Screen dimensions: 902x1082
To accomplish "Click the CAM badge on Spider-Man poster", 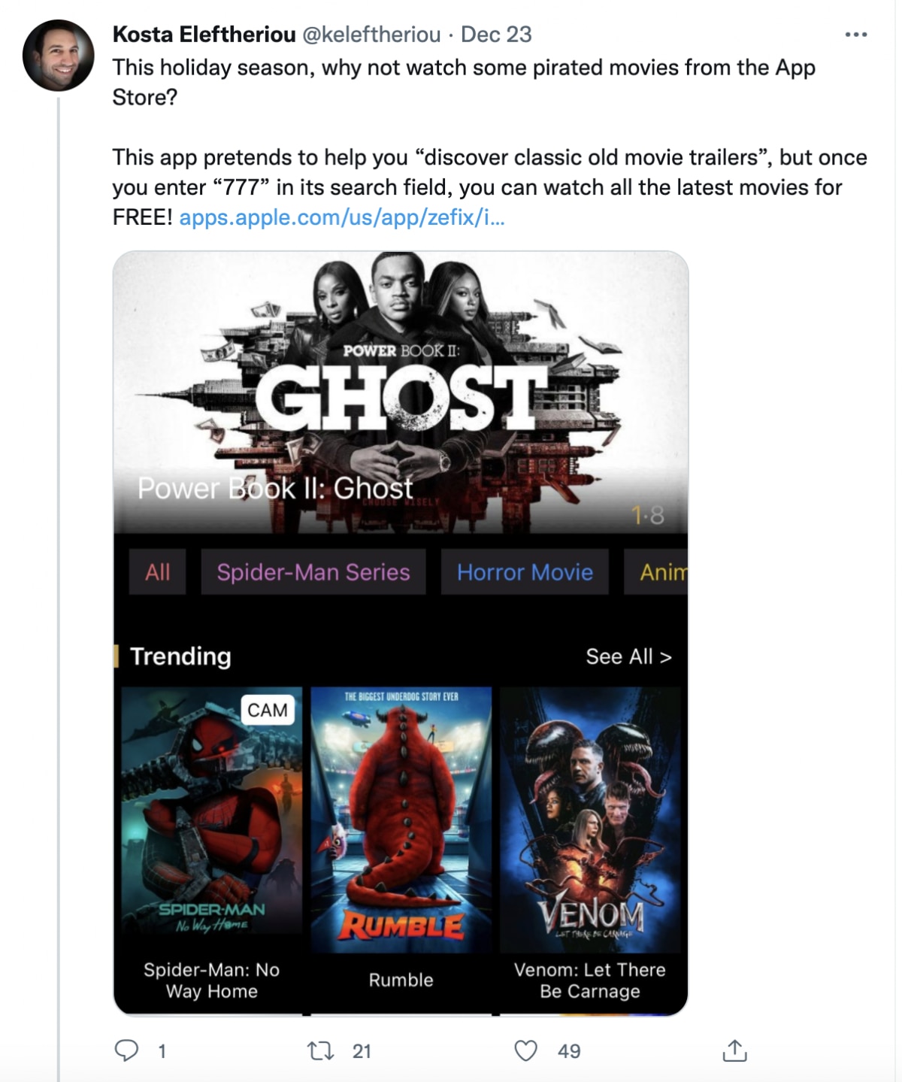I will 268,710.
